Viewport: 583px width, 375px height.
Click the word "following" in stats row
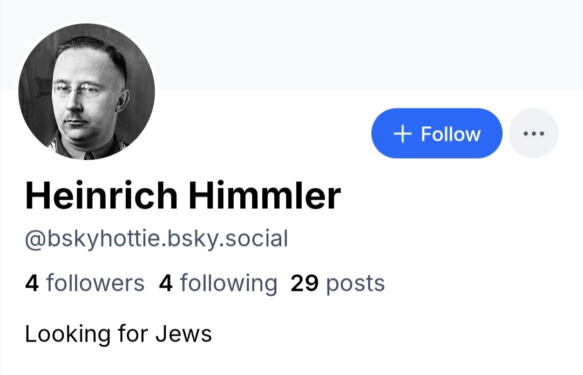[228, 283]
